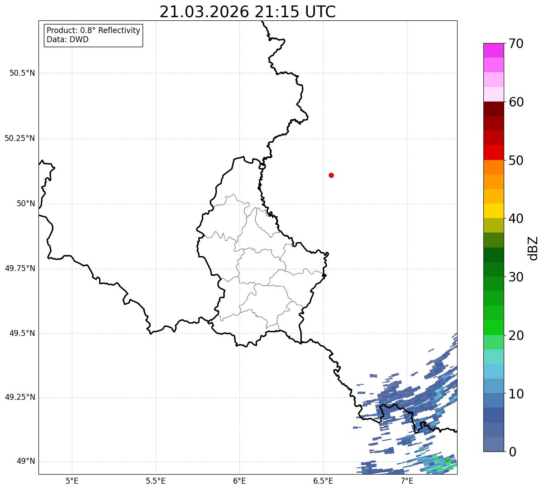
Task: Pick the turquoise swatch between 15 and 17.5 dBZ
Action: pos(493,357)
